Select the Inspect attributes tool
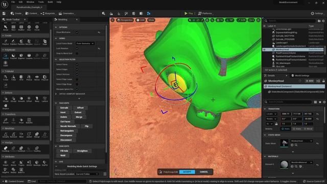Image resolution: width=327 pixels, height=184 pixels. click(x=6, y=163)
